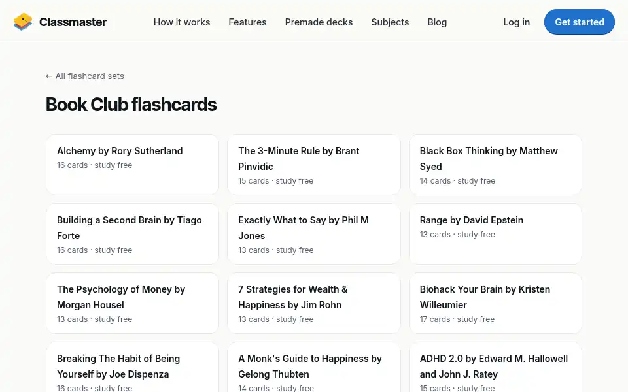Click '17 cards · study free' text

pyautogui.click(x=457, y=319)
